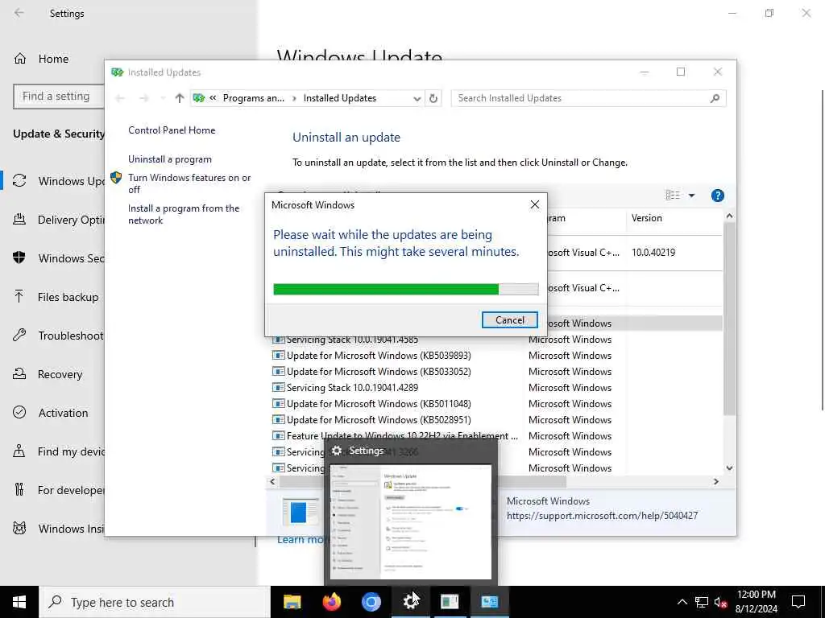Expand the view options dropdown arrow

pos(691,196)
